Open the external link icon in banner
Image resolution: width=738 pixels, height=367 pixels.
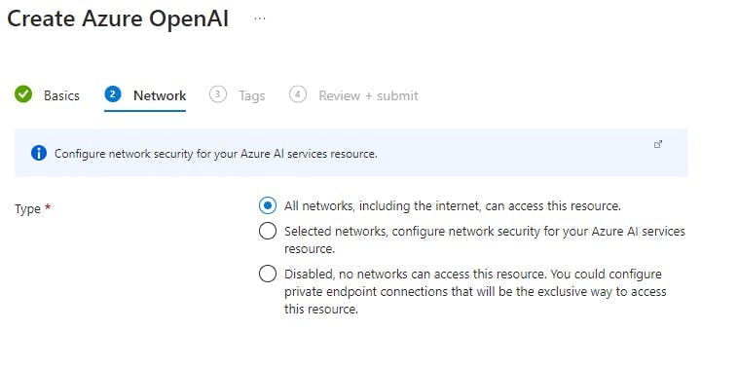658,144
